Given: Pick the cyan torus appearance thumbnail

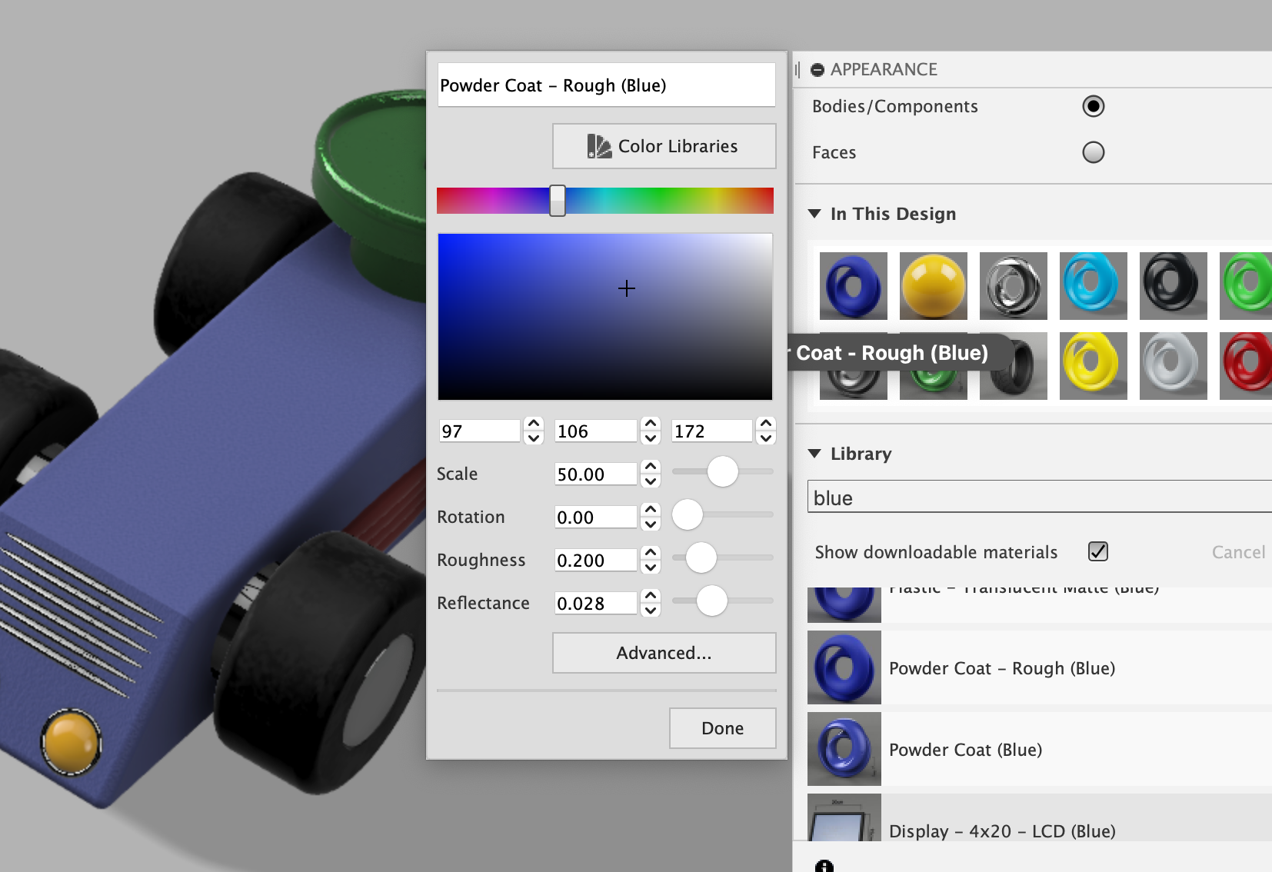Looking at the screenshot, I should [x=1094, y=286].
